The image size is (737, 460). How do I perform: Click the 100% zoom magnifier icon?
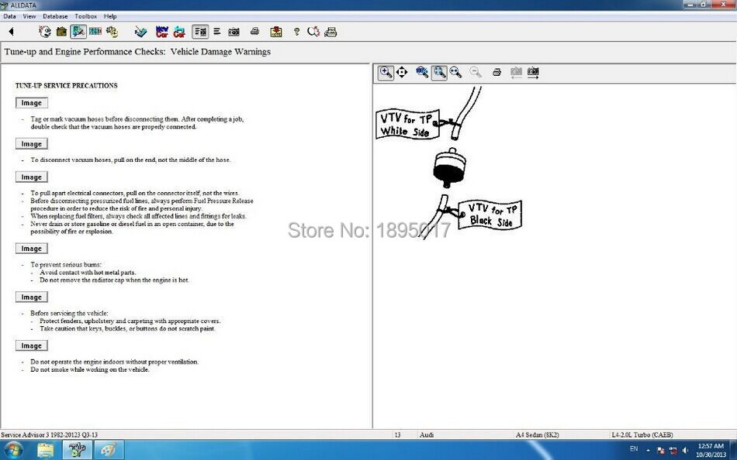[422, 72]
